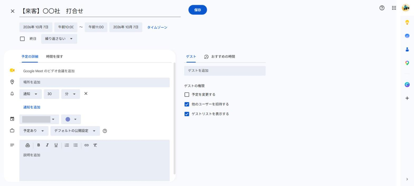The height and width of the screenshot is (186, 414).
Task: Click the description lines icon
Action: click(x=12, y=145)
